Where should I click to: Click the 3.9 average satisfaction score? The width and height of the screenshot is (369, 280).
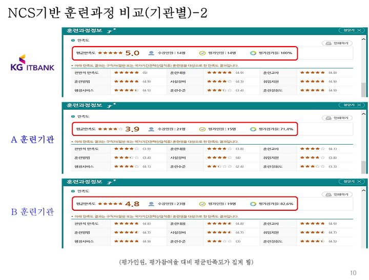point(132,129)
